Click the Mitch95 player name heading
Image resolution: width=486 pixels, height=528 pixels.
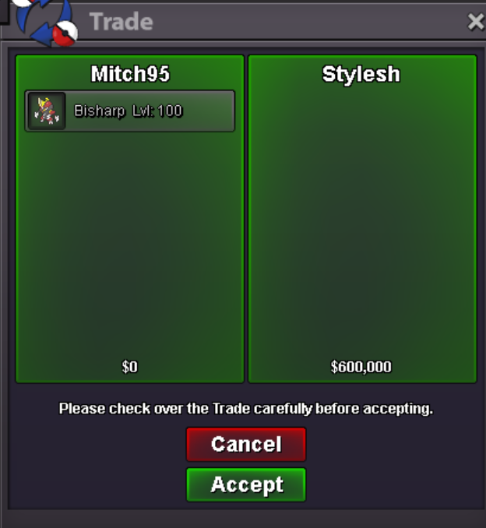coord(130,74)
